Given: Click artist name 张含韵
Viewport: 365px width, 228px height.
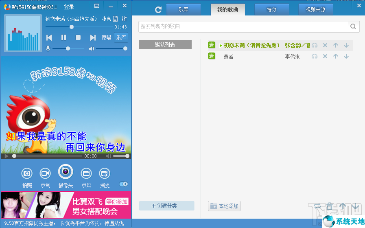Looking at the screenshot, I should (x=293, y=45).
